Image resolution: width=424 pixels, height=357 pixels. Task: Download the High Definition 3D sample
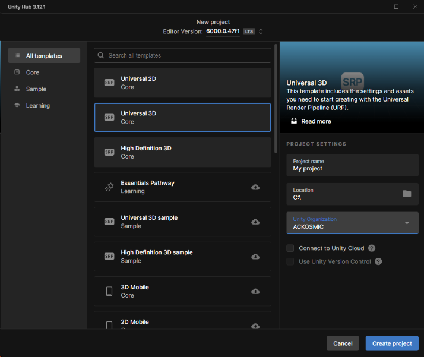[x=255, y=257]
